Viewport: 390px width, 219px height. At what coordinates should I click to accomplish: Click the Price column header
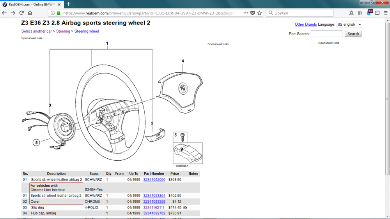[x=175, y=173]
